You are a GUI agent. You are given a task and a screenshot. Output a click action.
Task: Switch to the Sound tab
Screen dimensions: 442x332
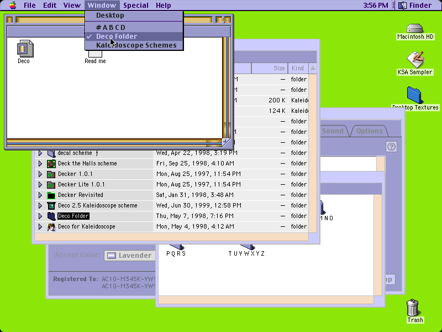point(333,131)
